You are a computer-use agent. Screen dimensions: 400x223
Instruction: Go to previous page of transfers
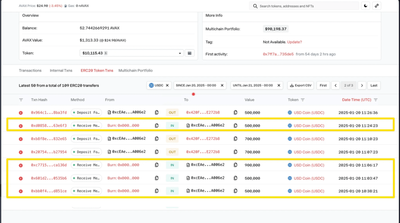click(x=336, y=85)
